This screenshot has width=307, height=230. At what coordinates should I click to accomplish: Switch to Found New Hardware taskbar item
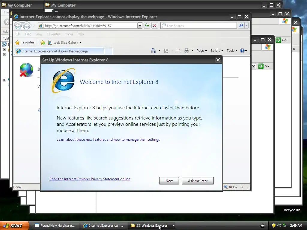tap(55, 226)
